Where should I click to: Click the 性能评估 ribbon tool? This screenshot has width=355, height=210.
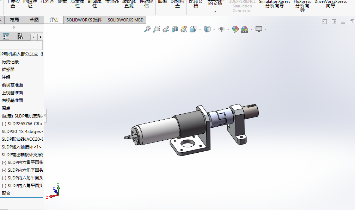pos(147,4)
